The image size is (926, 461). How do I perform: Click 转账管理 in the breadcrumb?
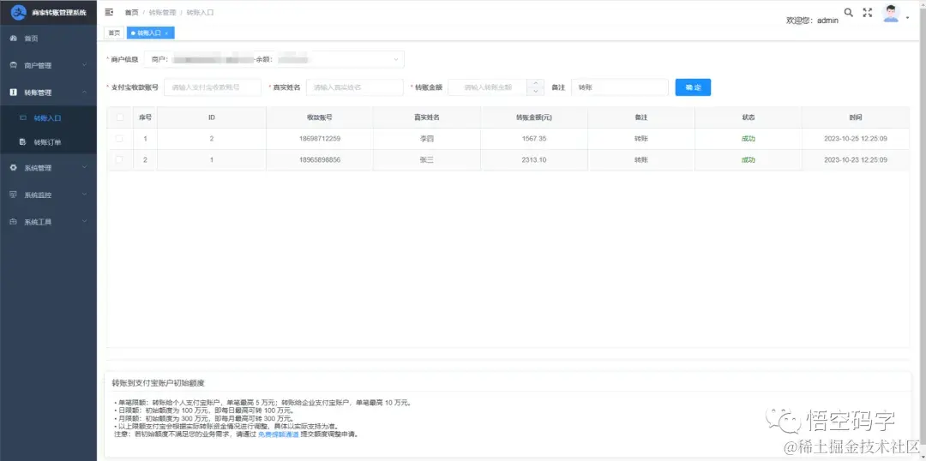162,12
